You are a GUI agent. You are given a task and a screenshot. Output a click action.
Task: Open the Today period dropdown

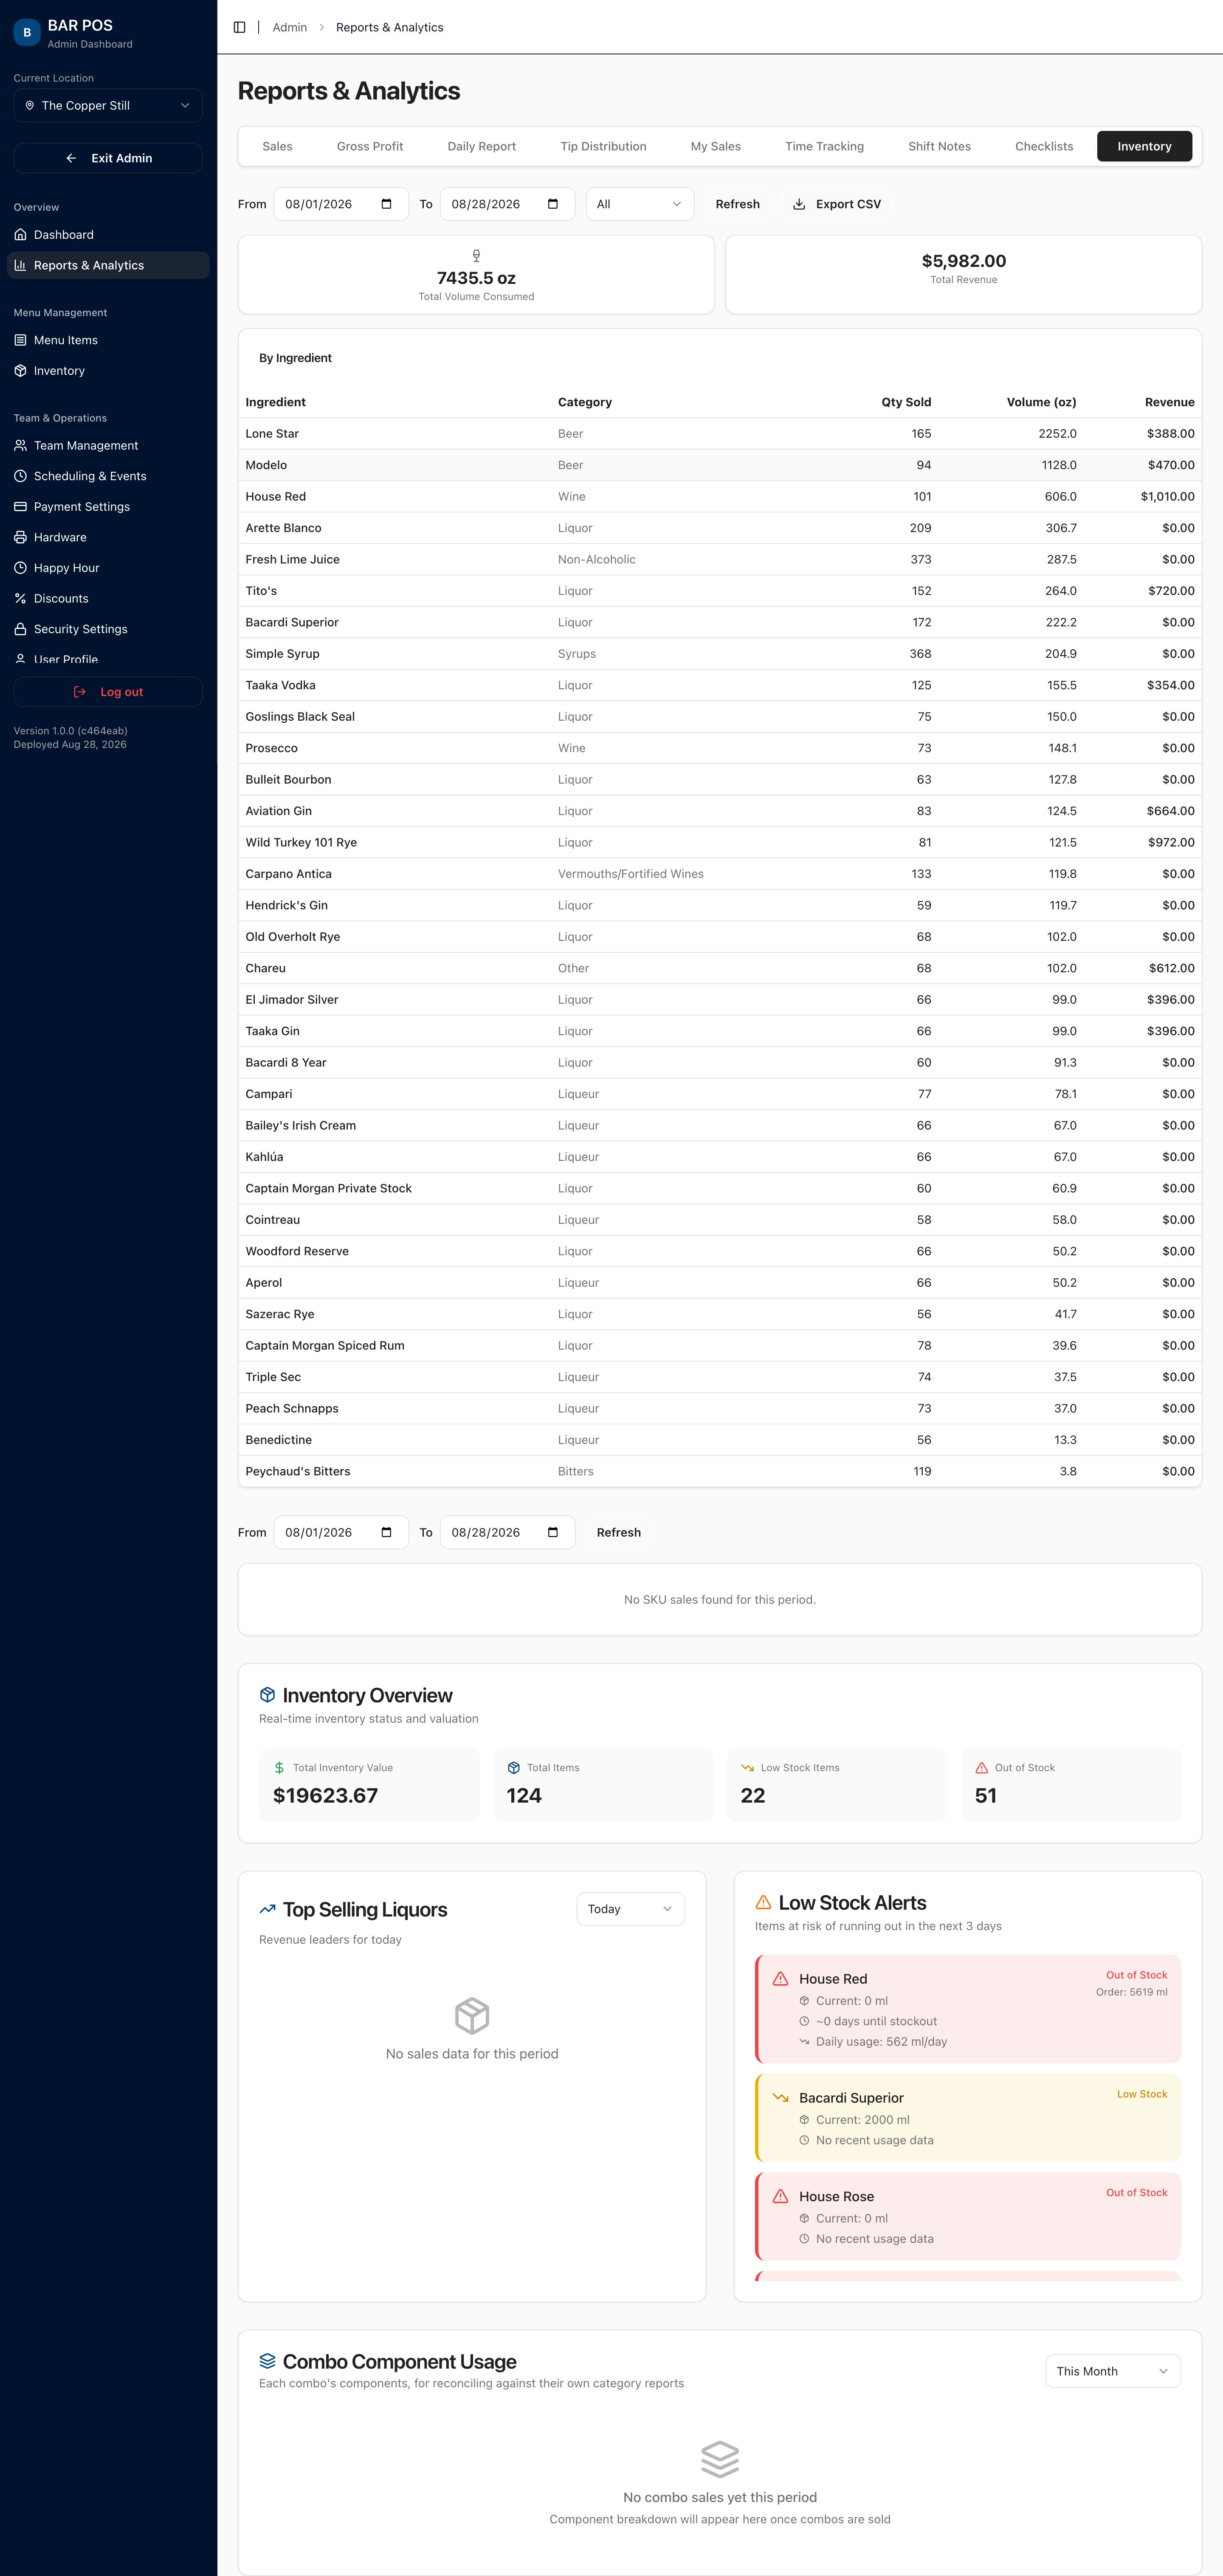pyautogui.click(x=631, y=1909)
